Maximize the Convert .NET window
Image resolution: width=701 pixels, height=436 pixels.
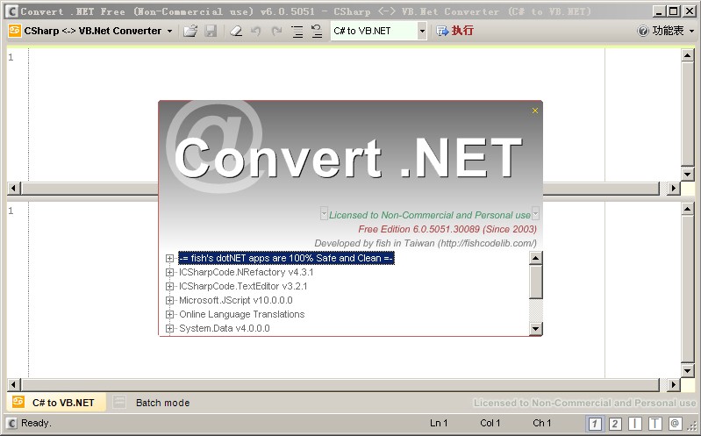pos(673,11)
